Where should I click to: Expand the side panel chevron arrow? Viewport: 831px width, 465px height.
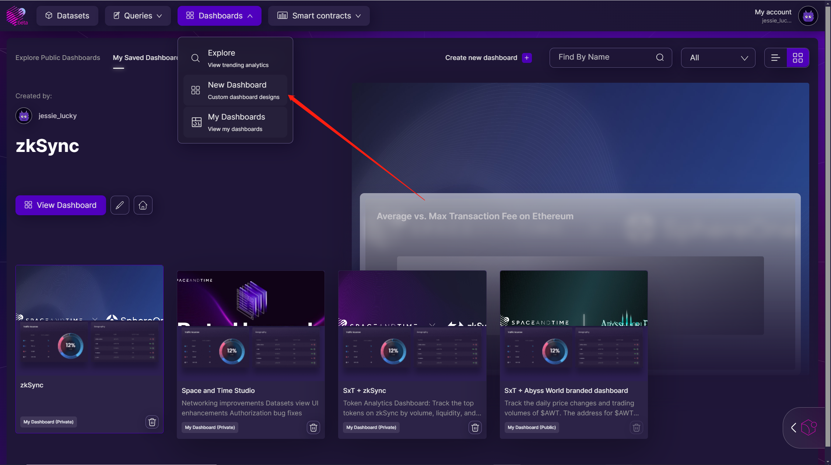point(794,427)
